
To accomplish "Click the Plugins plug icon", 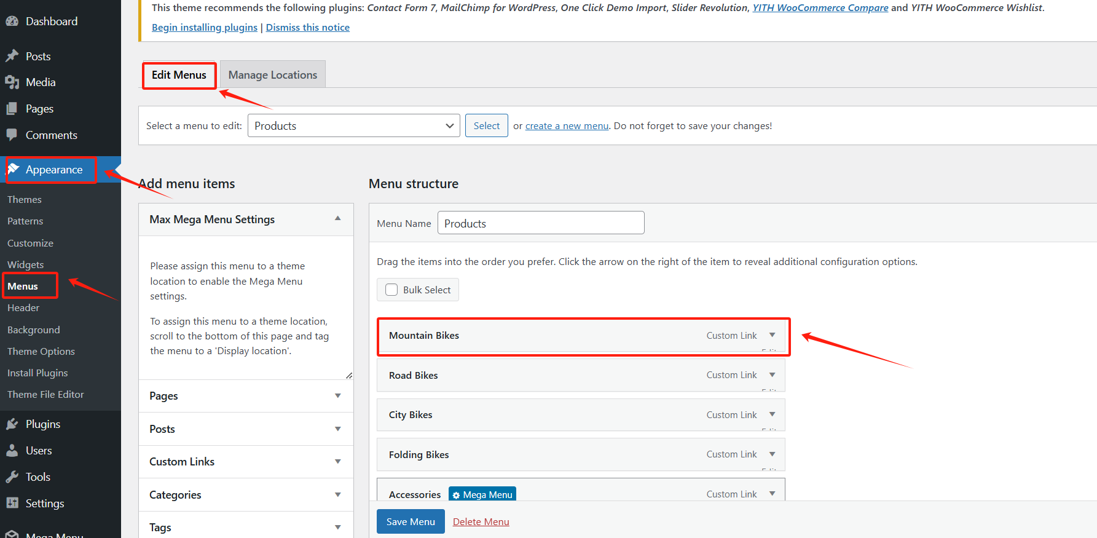I will pos(12,424).
